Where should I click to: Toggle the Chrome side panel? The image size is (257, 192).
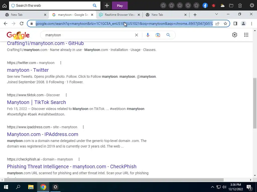235,23
